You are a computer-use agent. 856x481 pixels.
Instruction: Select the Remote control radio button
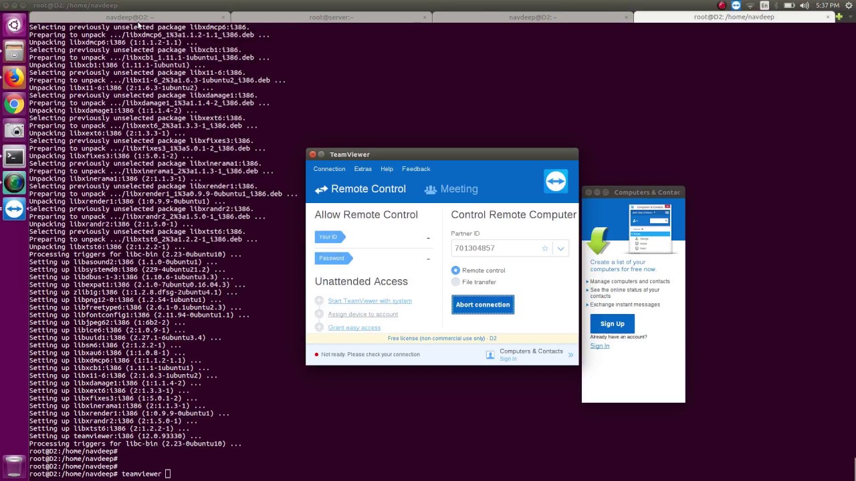(x=455, y=271)
